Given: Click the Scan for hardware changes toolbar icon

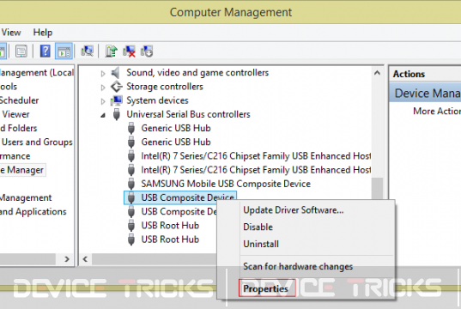Looking at the screenshot, I should [x=88, y=51].
